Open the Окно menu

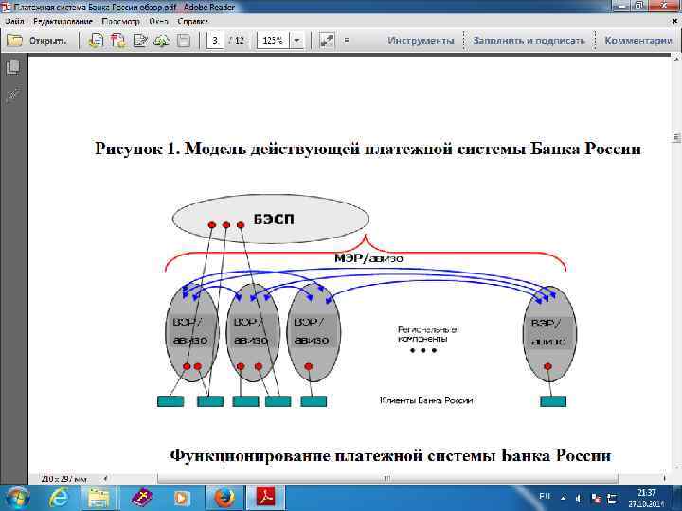[158, 21]
